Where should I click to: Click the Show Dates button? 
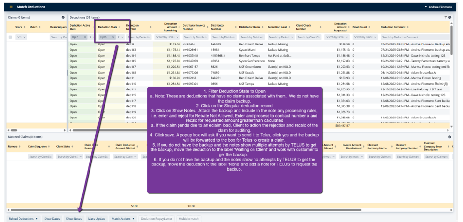52,219
